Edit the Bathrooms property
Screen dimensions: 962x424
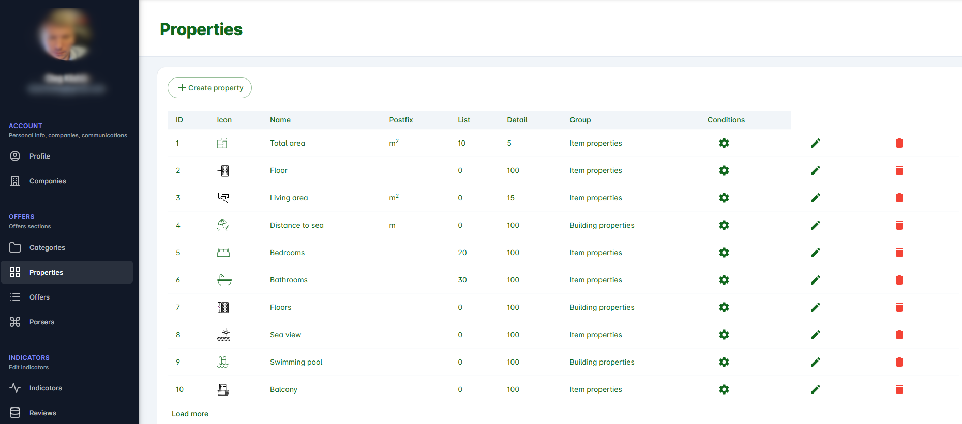click(816, 280)
